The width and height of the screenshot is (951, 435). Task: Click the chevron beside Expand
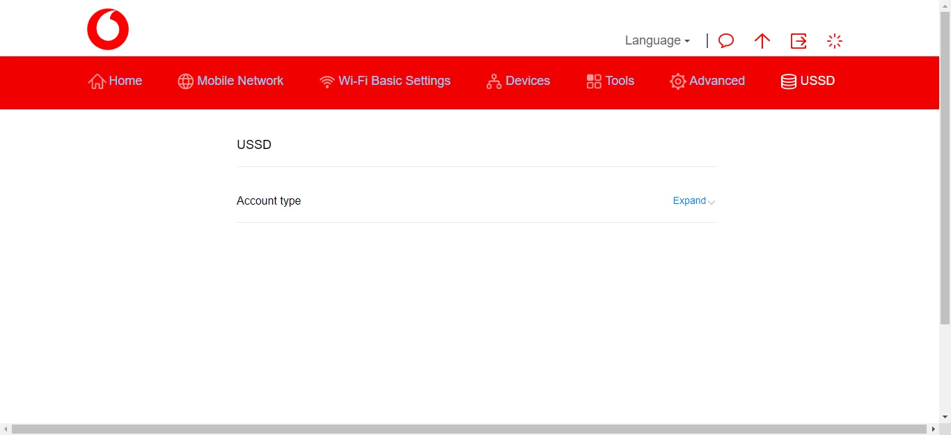click(x=712, y=202)
